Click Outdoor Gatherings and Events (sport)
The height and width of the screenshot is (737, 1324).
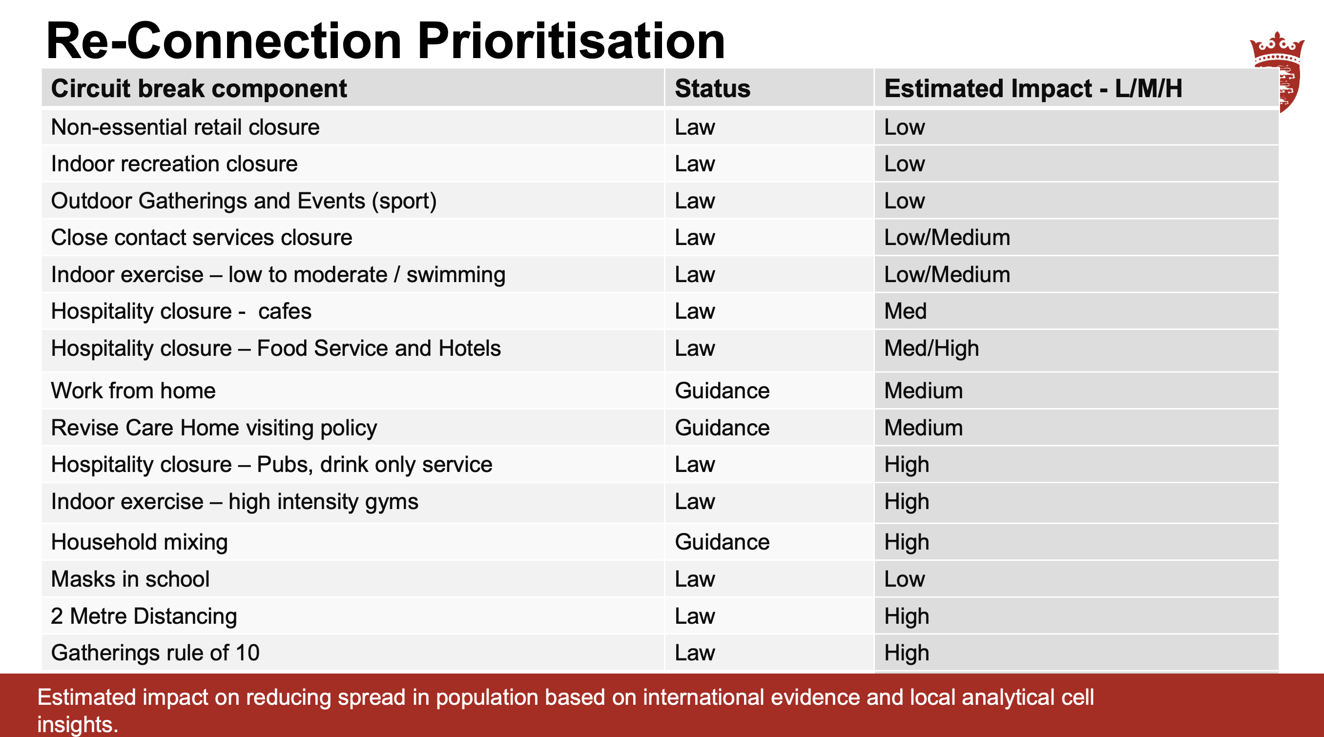click(244, 201)
